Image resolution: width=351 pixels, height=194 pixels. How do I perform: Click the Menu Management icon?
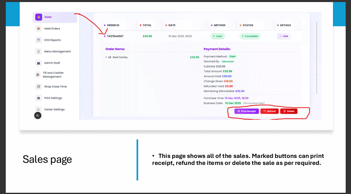pos(39,52)
